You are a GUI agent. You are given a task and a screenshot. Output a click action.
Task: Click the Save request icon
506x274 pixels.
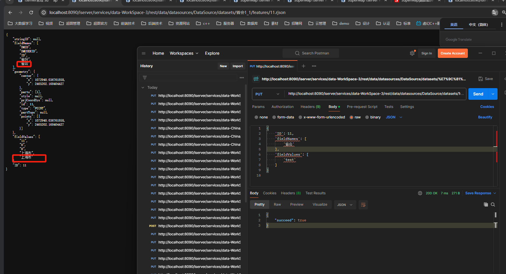pos(481,79)
